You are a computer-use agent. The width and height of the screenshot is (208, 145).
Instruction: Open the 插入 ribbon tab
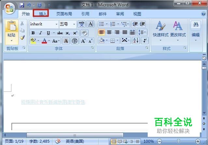(43, 14)
